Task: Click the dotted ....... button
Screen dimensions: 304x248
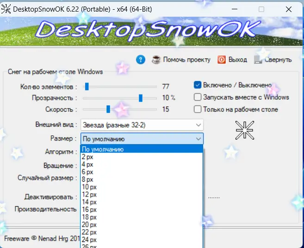Action: coord(214,197)
